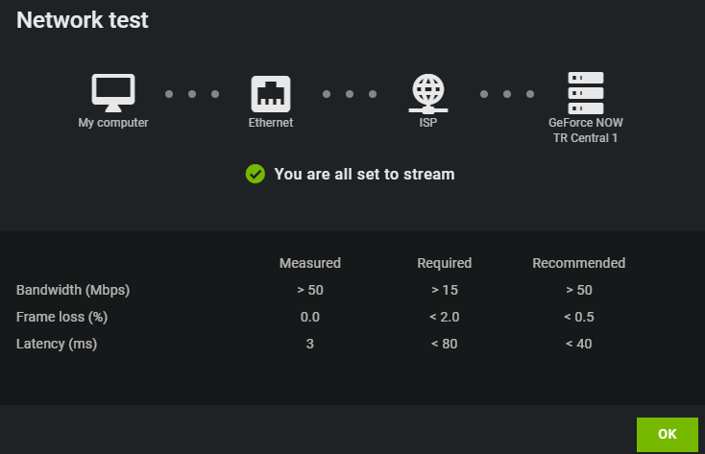Click dots between My computer and Ethernet

192,94
